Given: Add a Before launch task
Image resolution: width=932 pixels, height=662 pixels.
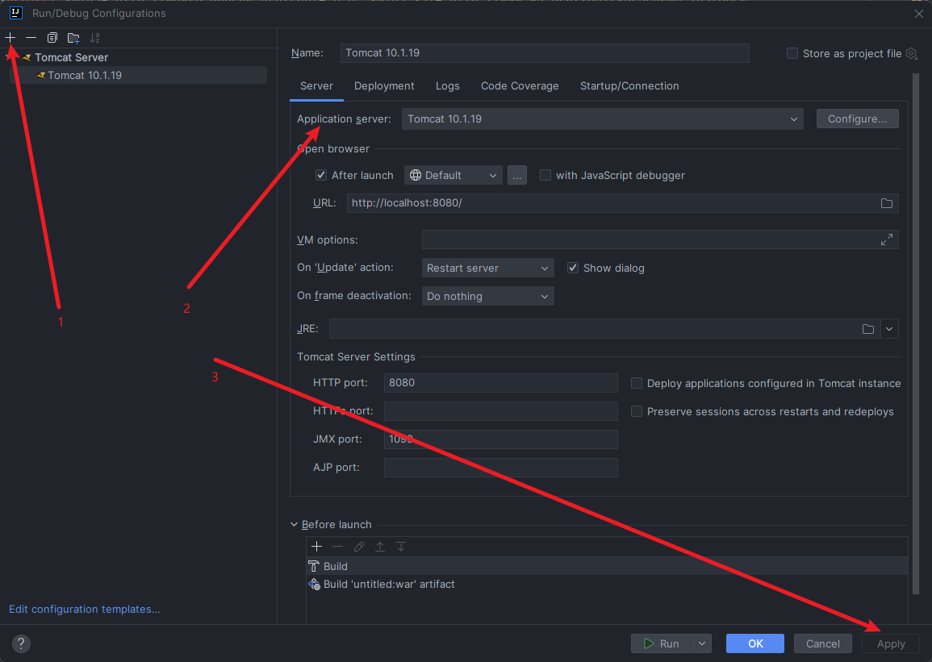Looking at the screenshot, I should click(x=317, y=546).
